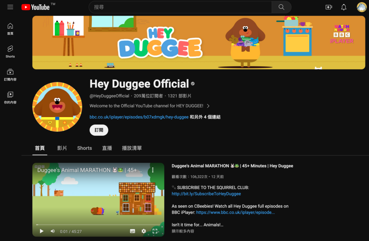Click the 訂閱 subscribe button

click(99, 130)
